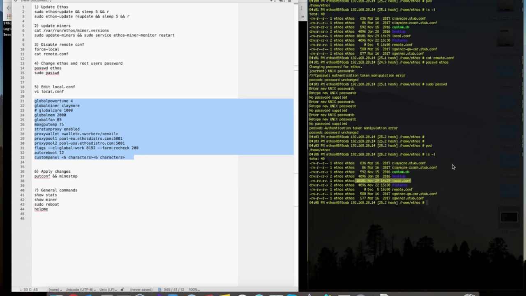Screen dimensions: 526x296
Task: Click the '# globalcore 1000' line
Action: (53, 111)
